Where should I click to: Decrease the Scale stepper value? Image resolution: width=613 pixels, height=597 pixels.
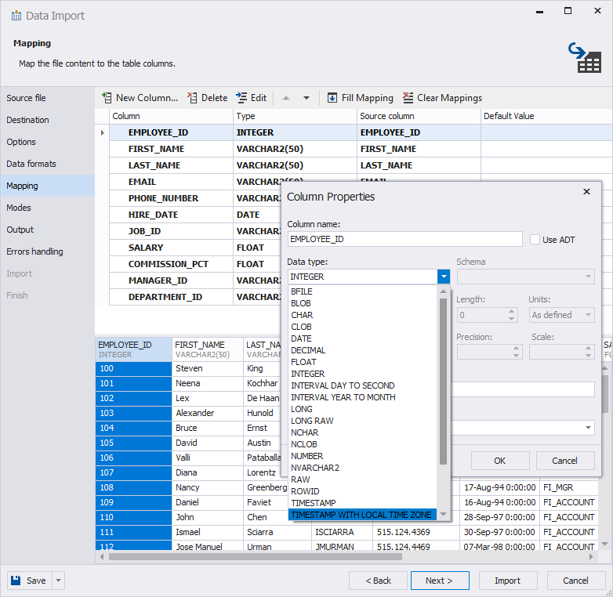click(588, 356)
